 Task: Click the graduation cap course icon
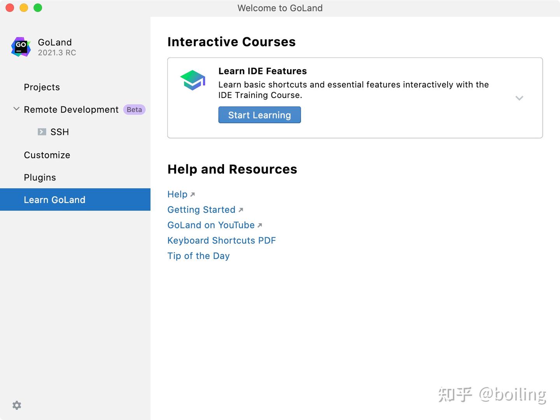(x=192, y=80)
